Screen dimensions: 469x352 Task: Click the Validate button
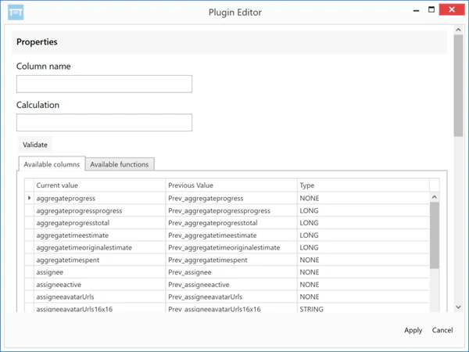click(35, 145)
